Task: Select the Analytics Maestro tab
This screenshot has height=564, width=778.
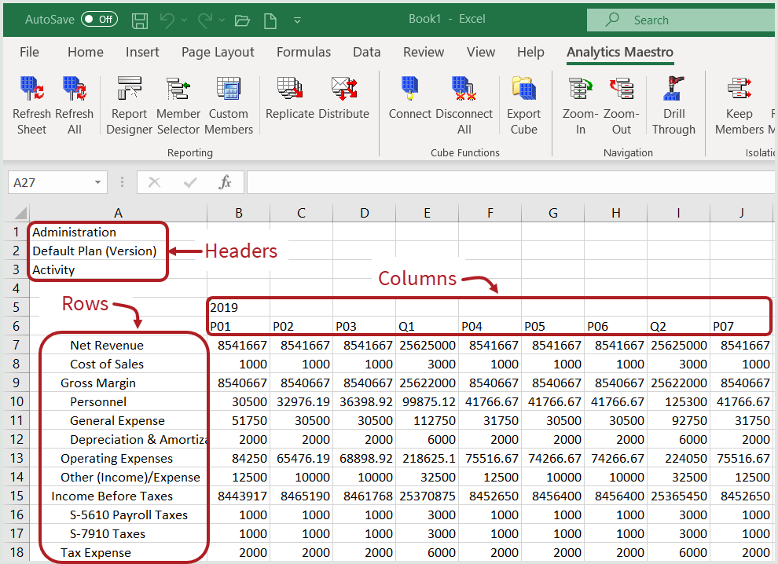Action: tap(620, 52)
